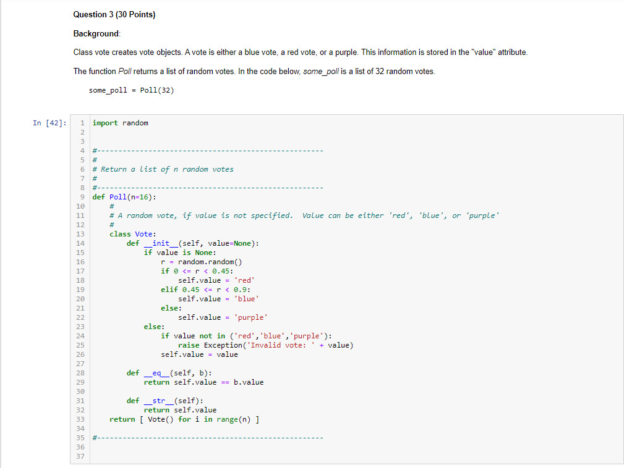Click the 'Return a list of n random votes' comment
Viewport: 624px width, 468px height.
click(167, 169)
